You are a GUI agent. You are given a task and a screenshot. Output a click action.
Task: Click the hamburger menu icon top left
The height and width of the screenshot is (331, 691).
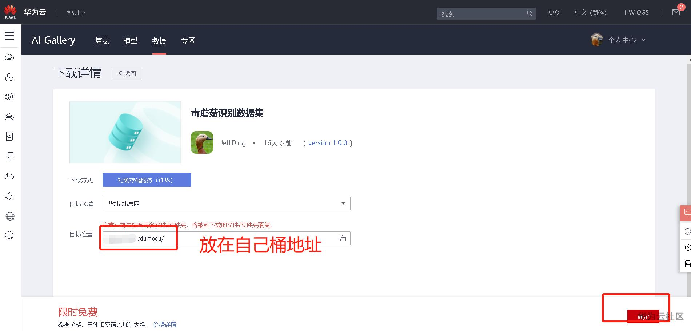9,36
